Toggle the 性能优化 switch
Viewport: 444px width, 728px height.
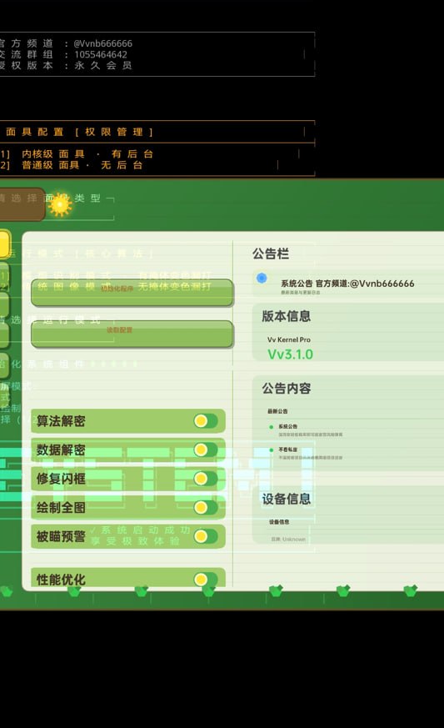(206, 579)
